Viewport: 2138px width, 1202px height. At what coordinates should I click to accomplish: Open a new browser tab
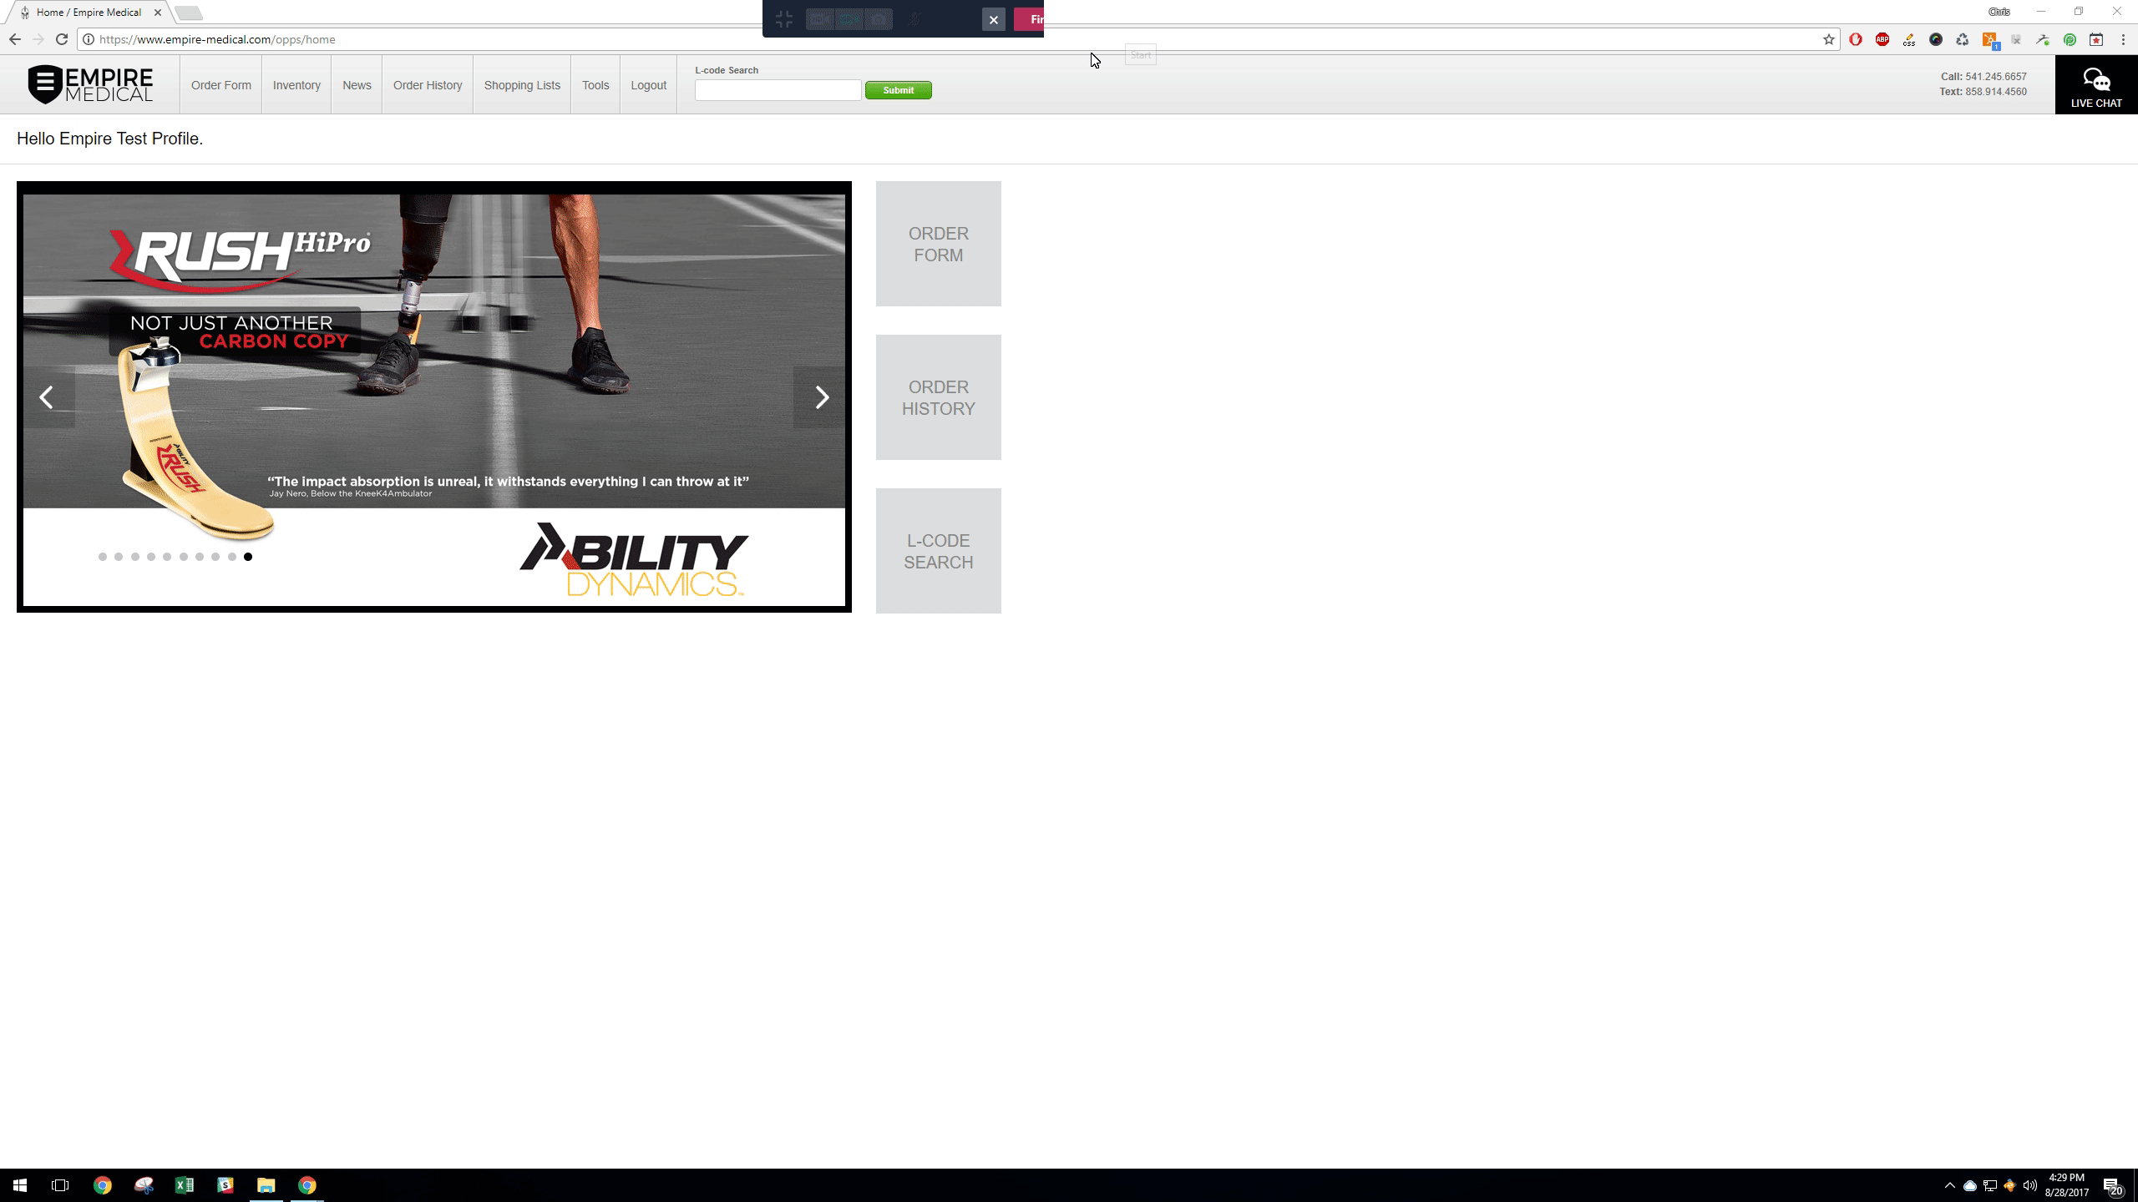[190, 13]
